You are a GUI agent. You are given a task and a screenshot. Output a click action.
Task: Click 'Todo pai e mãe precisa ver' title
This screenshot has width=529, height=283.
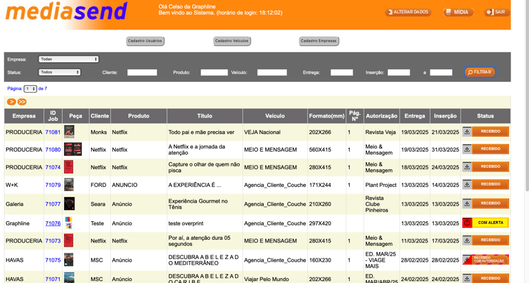coord(201,133)
